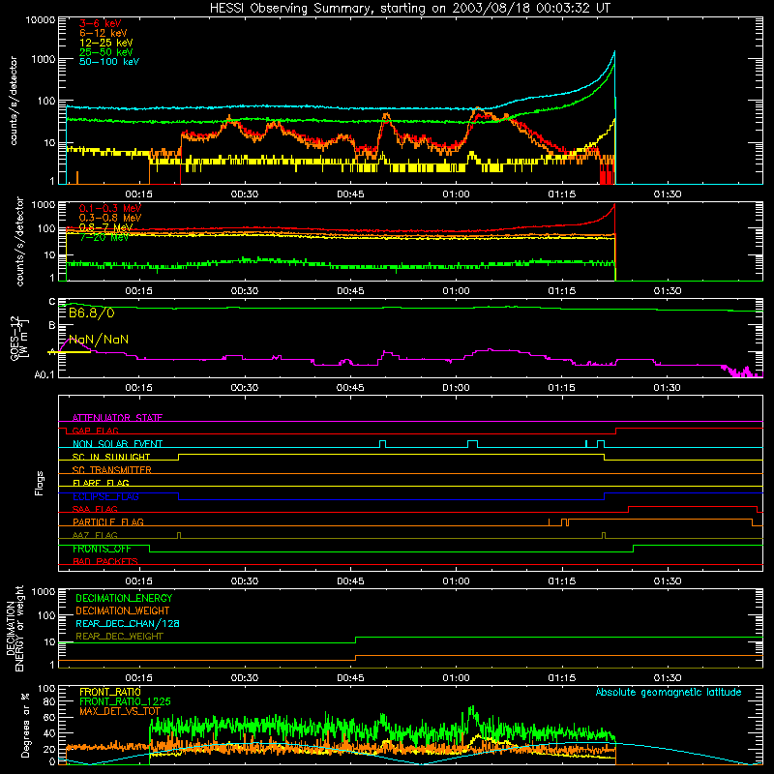Select the FRONT_RATIO_1225 legend label
Viewport: 774px width, 774px height.
125,701
